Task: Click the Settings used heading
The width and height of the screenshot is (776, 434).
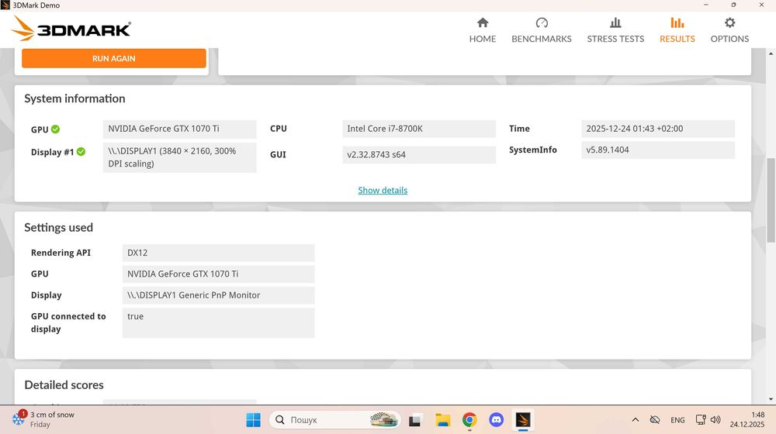Action: click(58, 227)
